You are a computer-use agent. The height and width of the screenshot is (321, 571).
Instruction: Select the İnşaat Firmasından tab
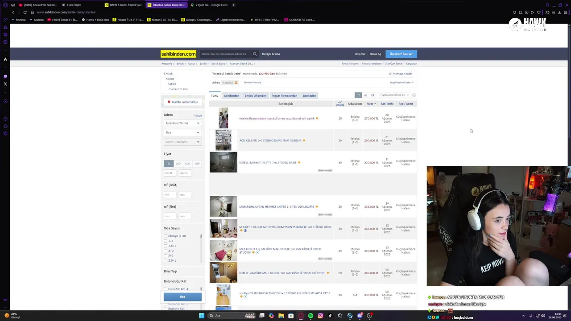(285, 95)
